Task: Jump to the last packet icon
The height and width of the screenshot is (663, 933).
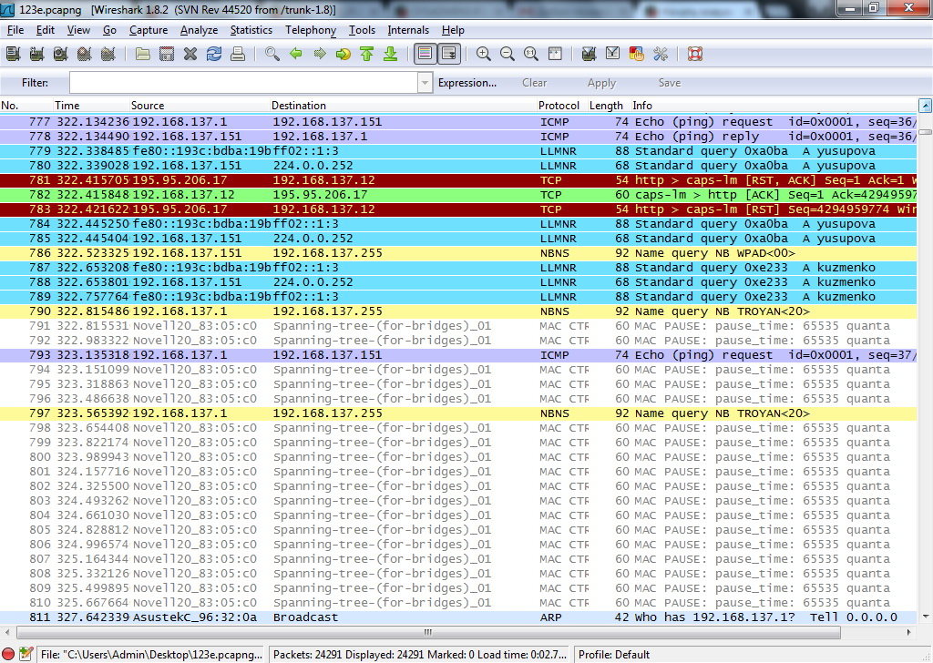Action: pos(390,54)
